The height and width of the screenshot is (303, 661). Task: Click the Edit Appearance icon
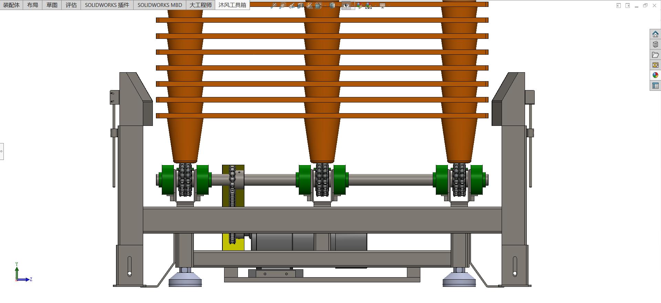(360, 6)
